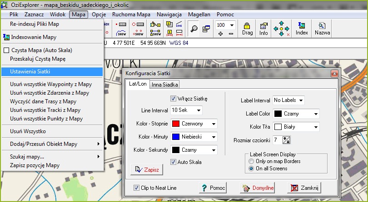Click the minus zoom-out icon
The width and height of the screenshot is (368, 202).
(x=231, y=34)
